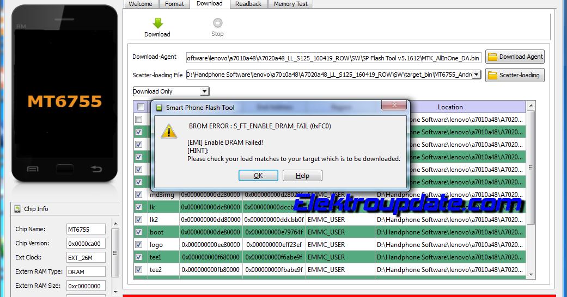
Task: Click lk2 end address 0x00000000ddcbb0f
Action: (274, 220)
